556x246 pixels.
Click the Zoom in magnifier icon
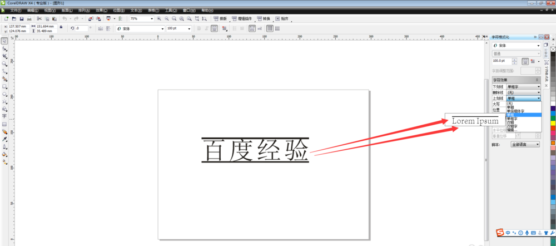point(159,18)
